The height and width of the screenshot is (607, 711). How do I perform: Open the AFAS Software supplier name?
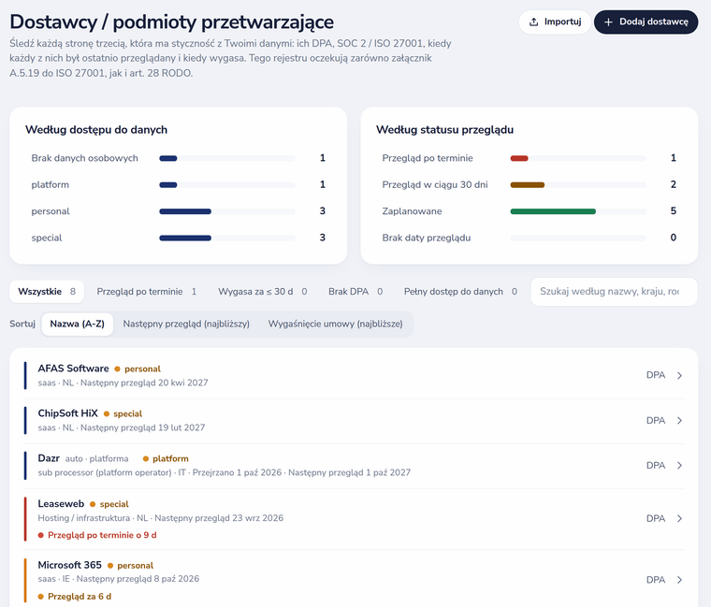click(x=74, y=369)
